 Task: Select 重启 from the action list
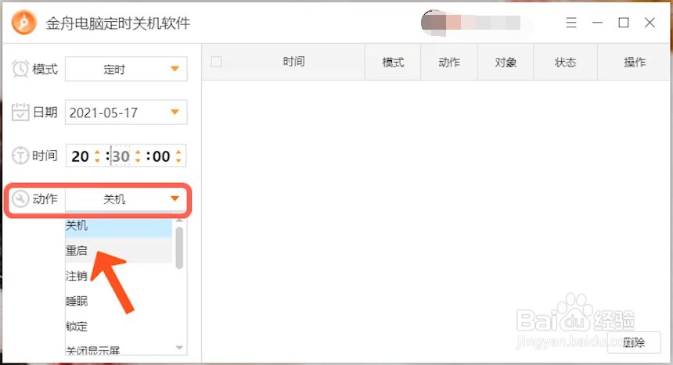[x=118, y=250]
